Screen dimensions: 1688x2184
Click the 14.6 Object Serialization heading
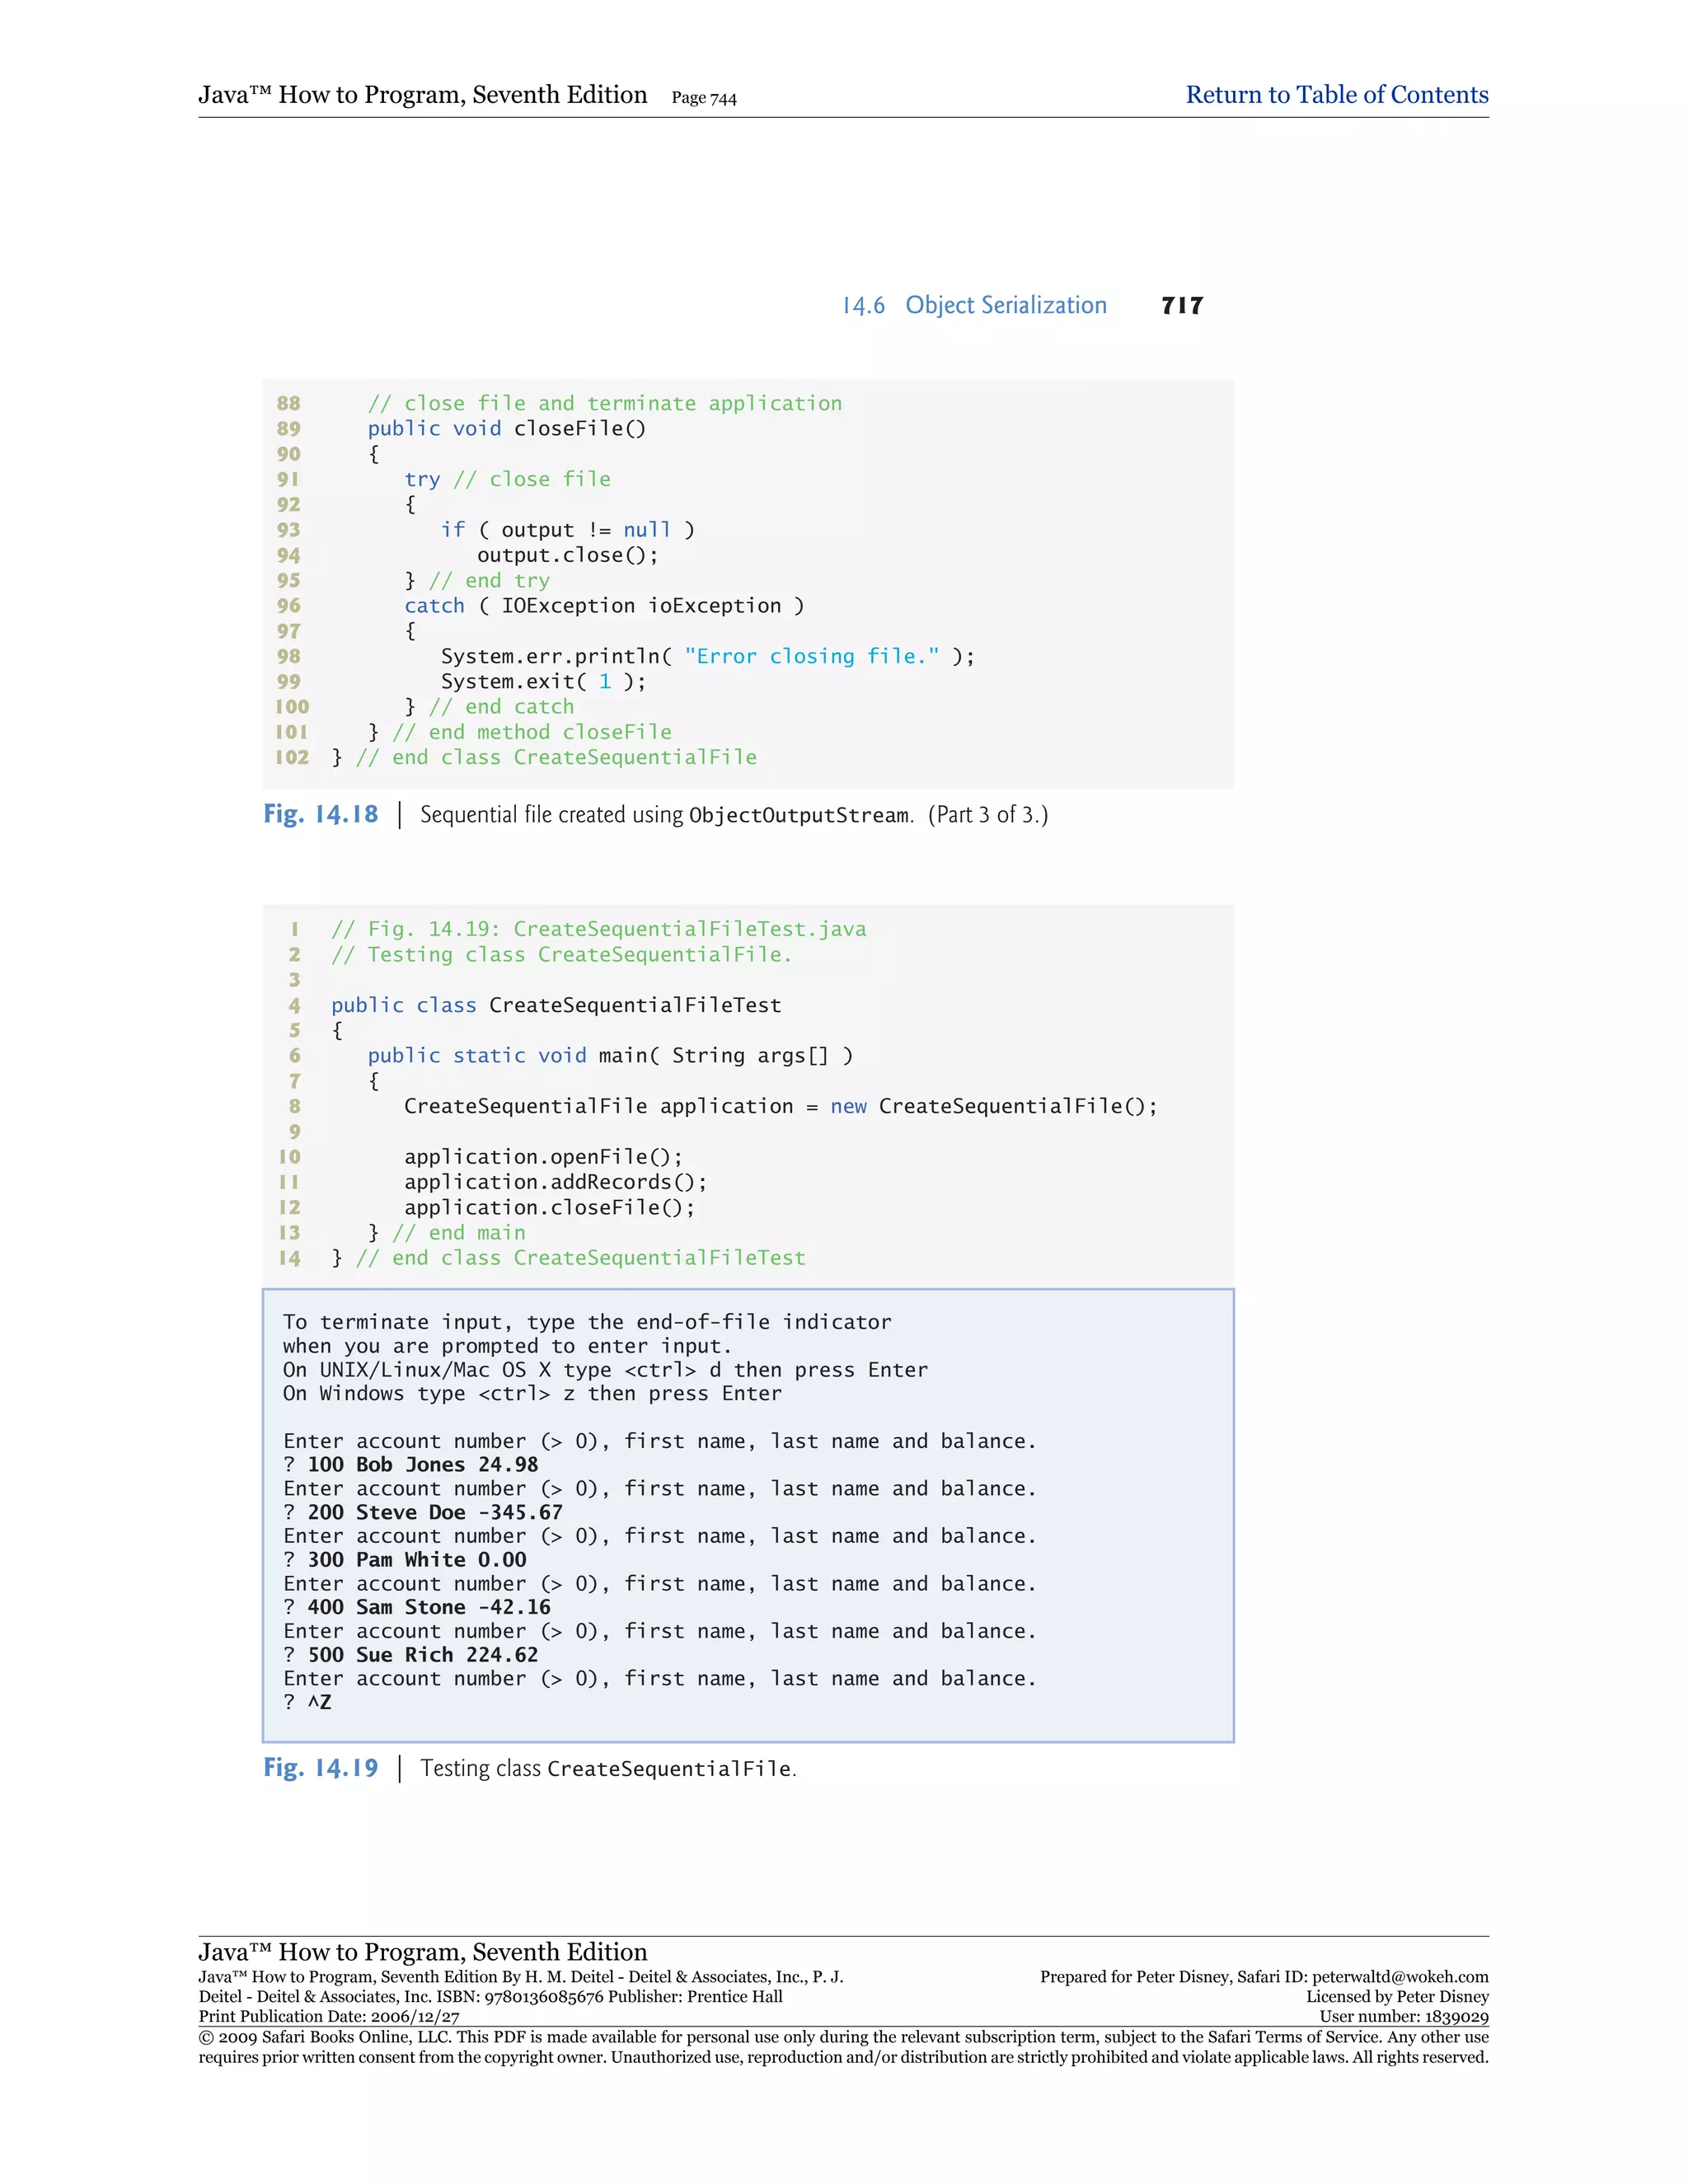974,306
